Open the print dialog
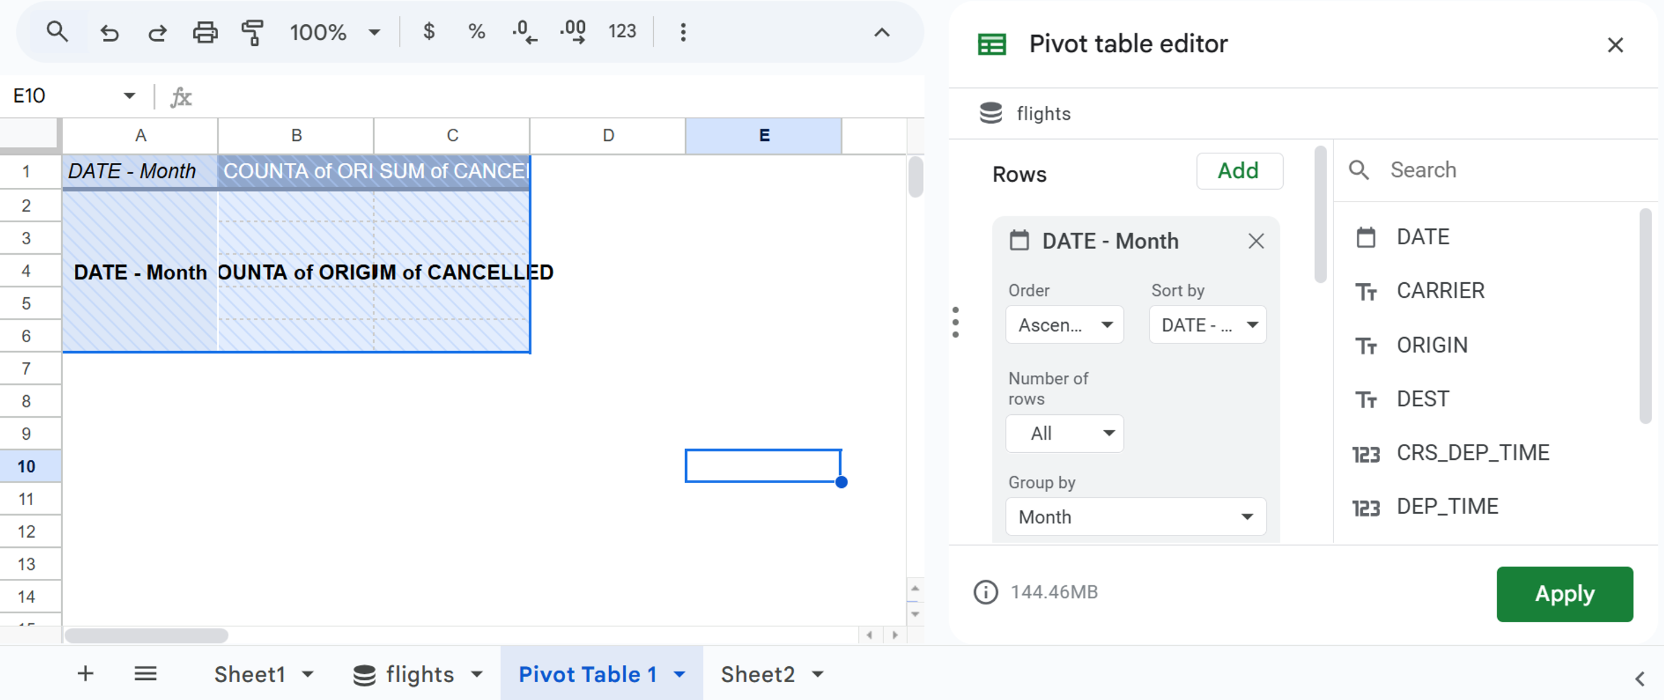1664x700 pixels. 205,31
